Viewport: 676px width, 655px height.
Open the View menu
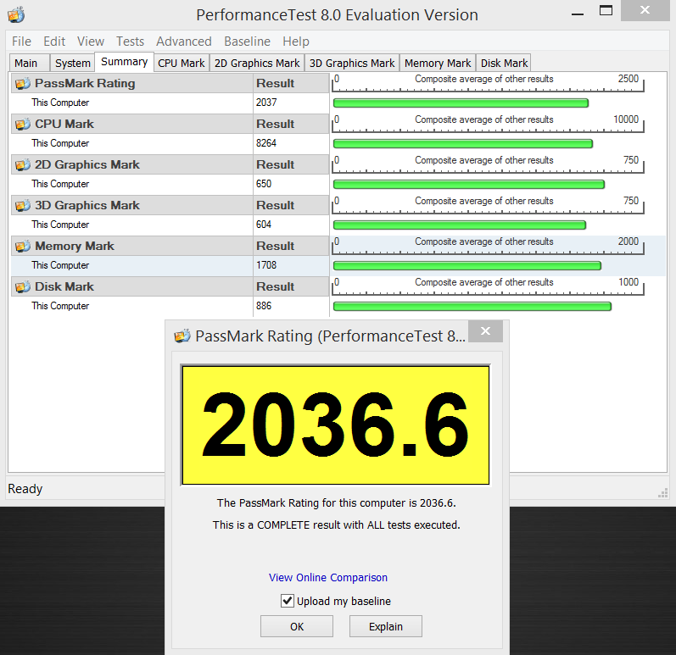(x=91, y=42)
